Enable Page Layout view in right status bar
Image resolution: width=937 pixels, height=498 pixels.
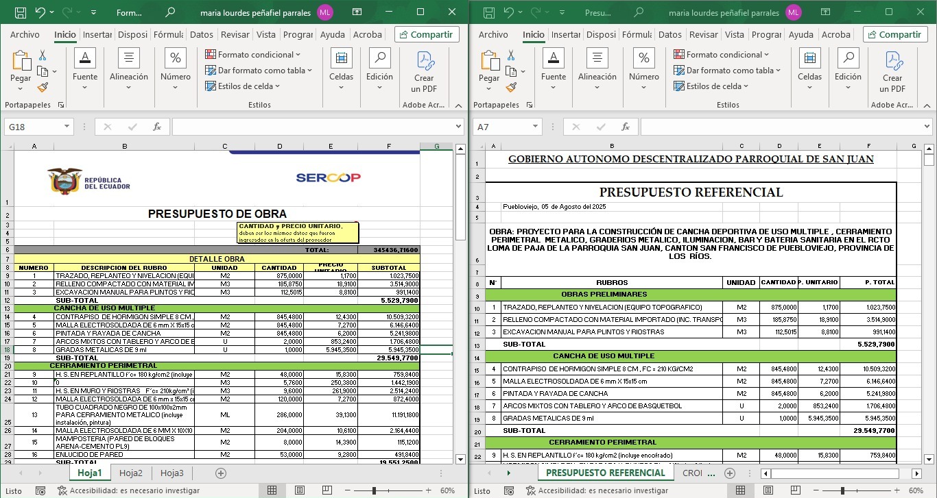[x=768, y=490]
